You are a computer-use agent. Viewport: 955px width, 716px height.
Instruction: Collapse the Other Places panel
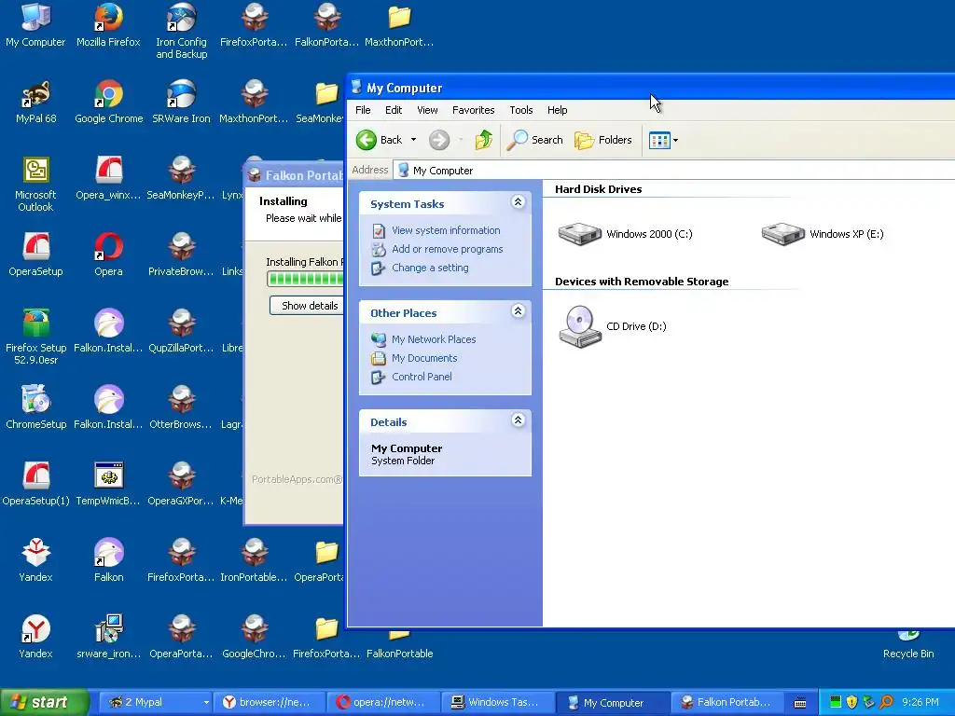pos(518,311)
